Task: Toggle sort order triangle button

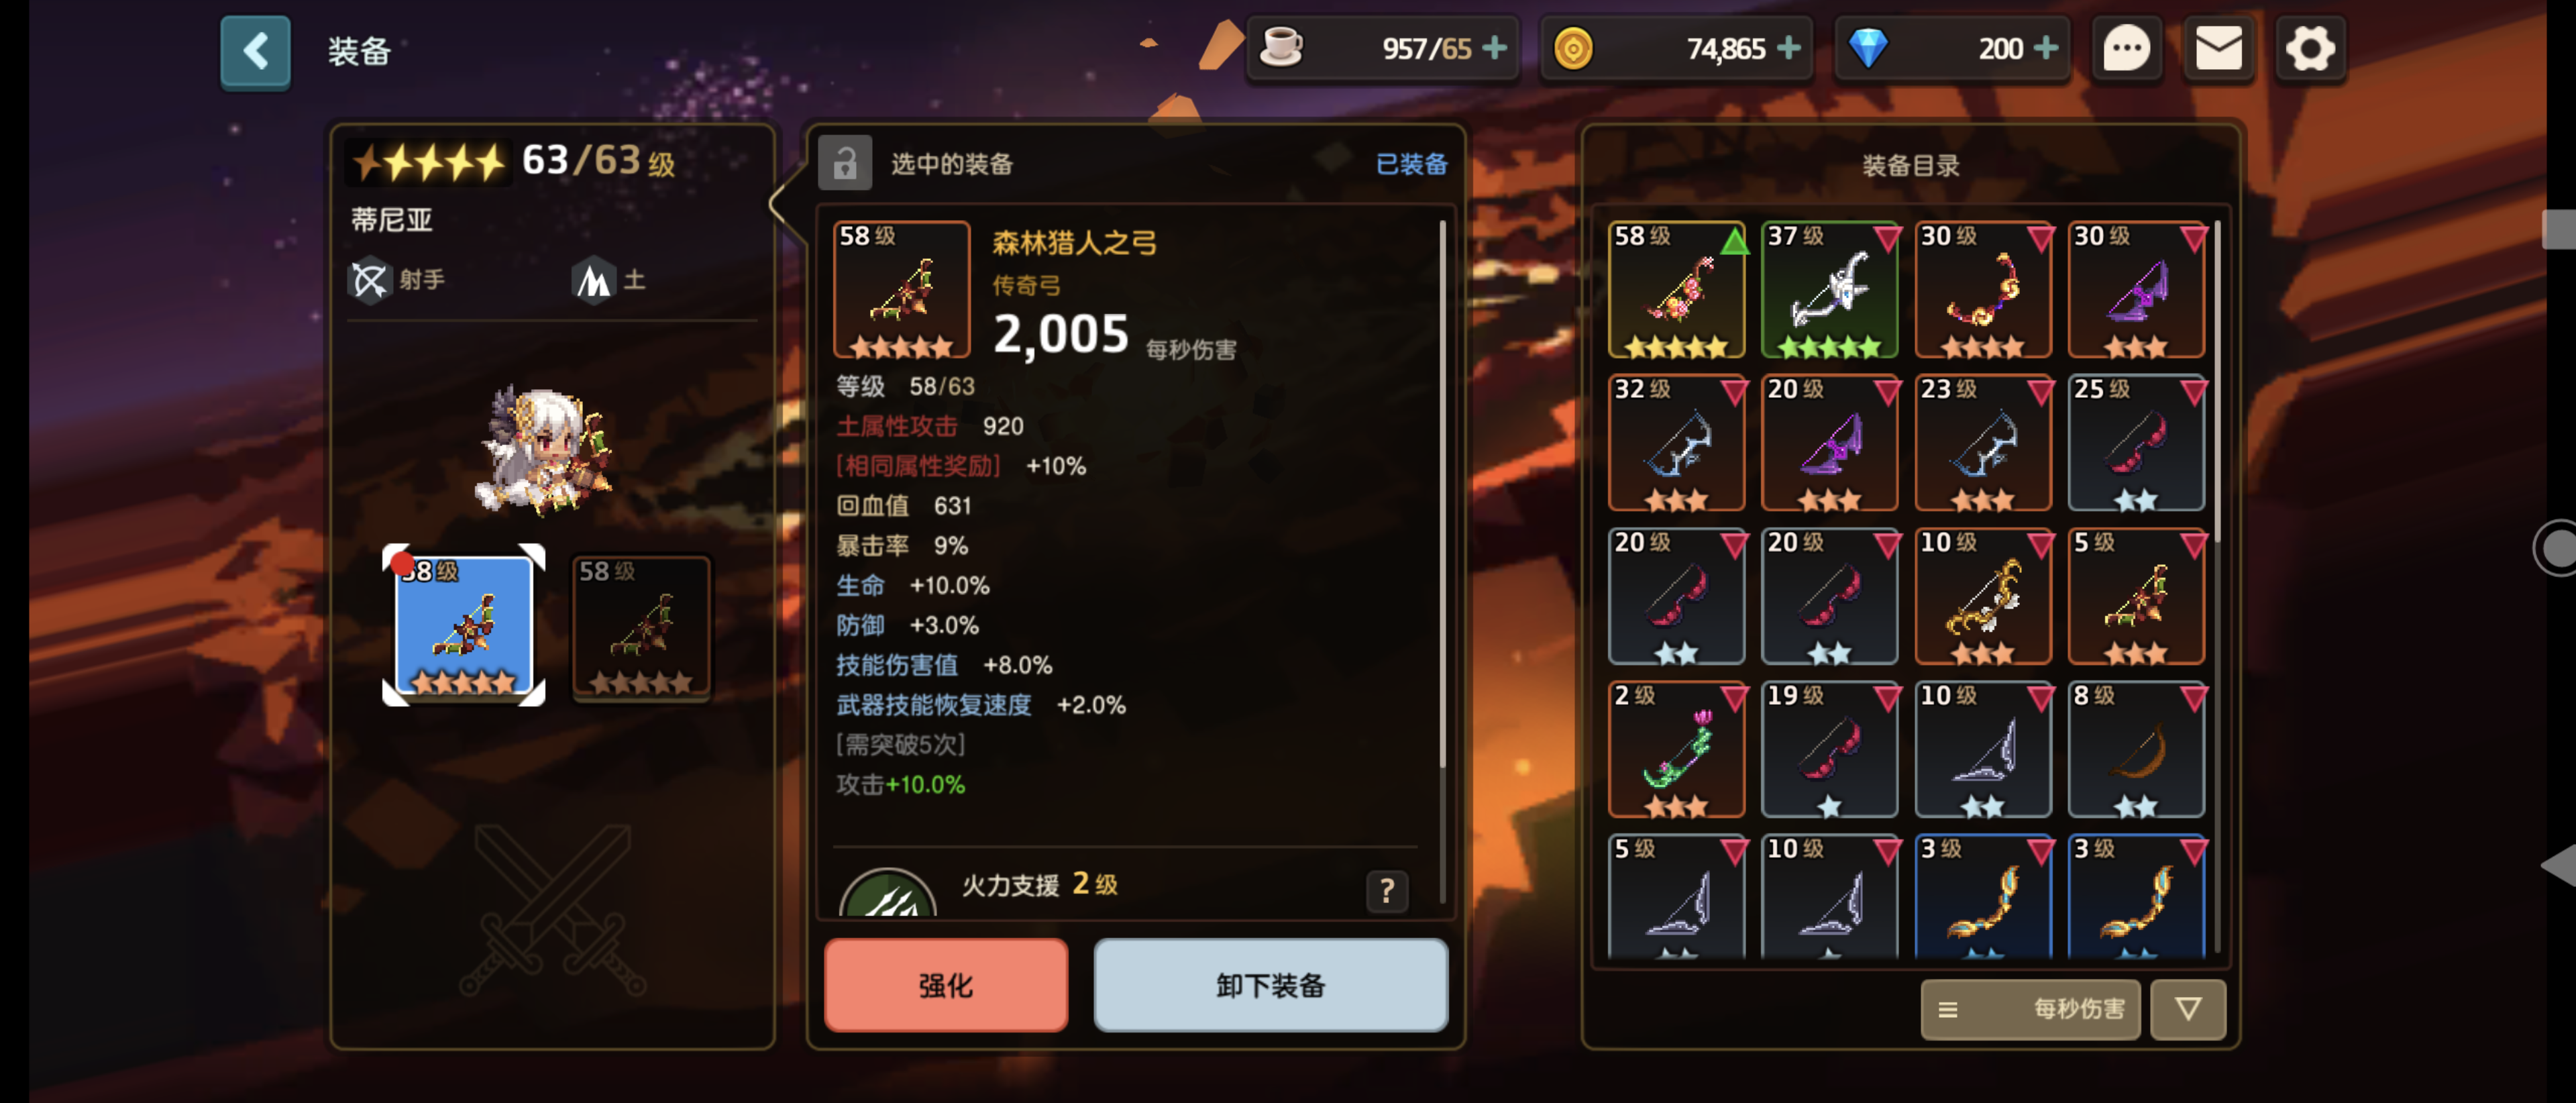Action: [x=2188, y=1009]
